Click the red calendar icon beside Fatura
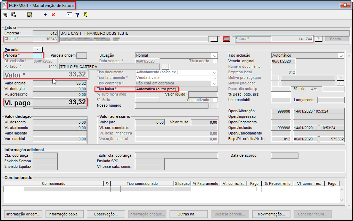 pos(226,39)
